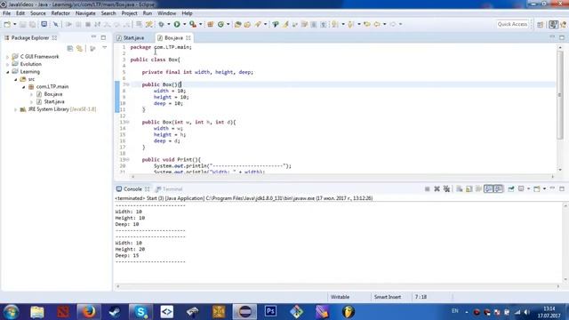Open the File menu
569x320 pixels.
pos(6,13)
